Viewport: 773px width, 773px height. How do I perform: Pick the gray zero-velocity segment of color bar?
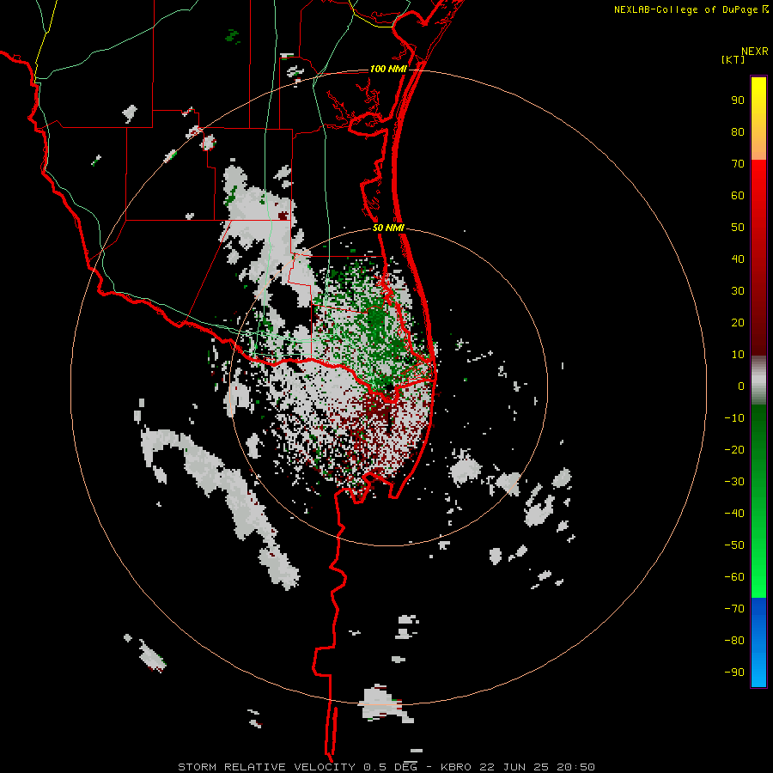pos(758,380)
